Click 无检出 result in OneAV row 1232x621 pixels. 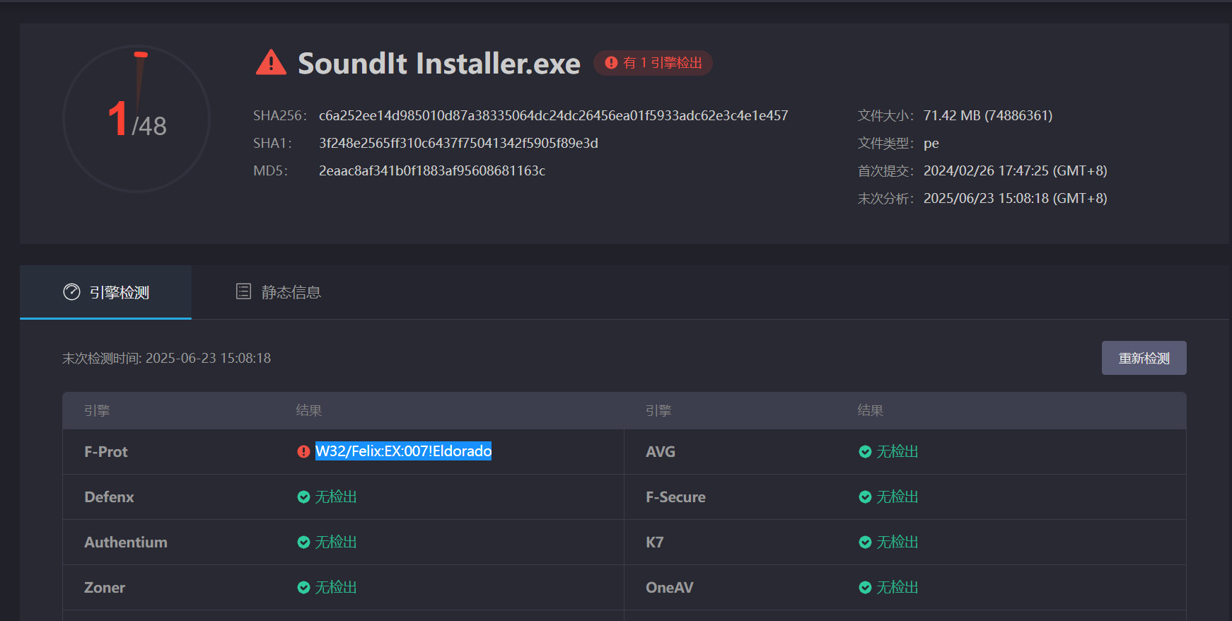pos(897,587)
